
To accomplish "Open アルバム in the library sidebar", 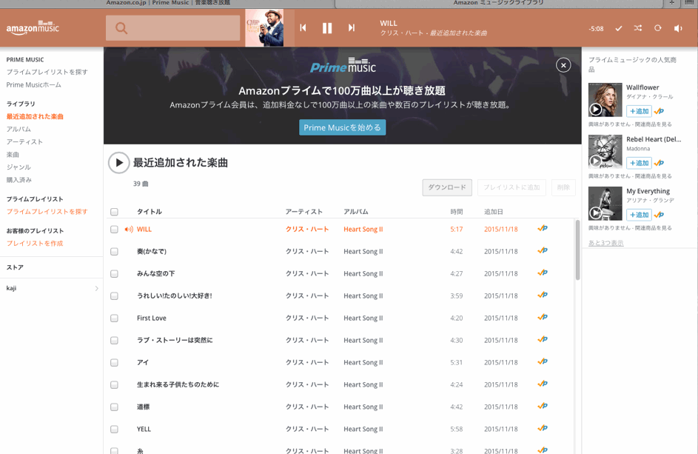I will pyautogui.click(x=19, y=129).
